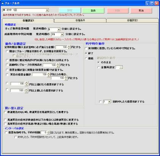The width and height of the screenshot is (160, 156).
Task: Tick the 円以上儲けたら投票を終了する checkbox
Action: click(x=7, y=83)
